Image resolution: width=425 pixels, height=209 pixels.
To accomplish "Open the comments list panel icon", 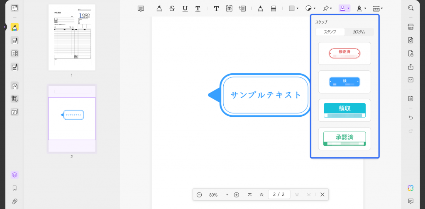I will 410,201.
